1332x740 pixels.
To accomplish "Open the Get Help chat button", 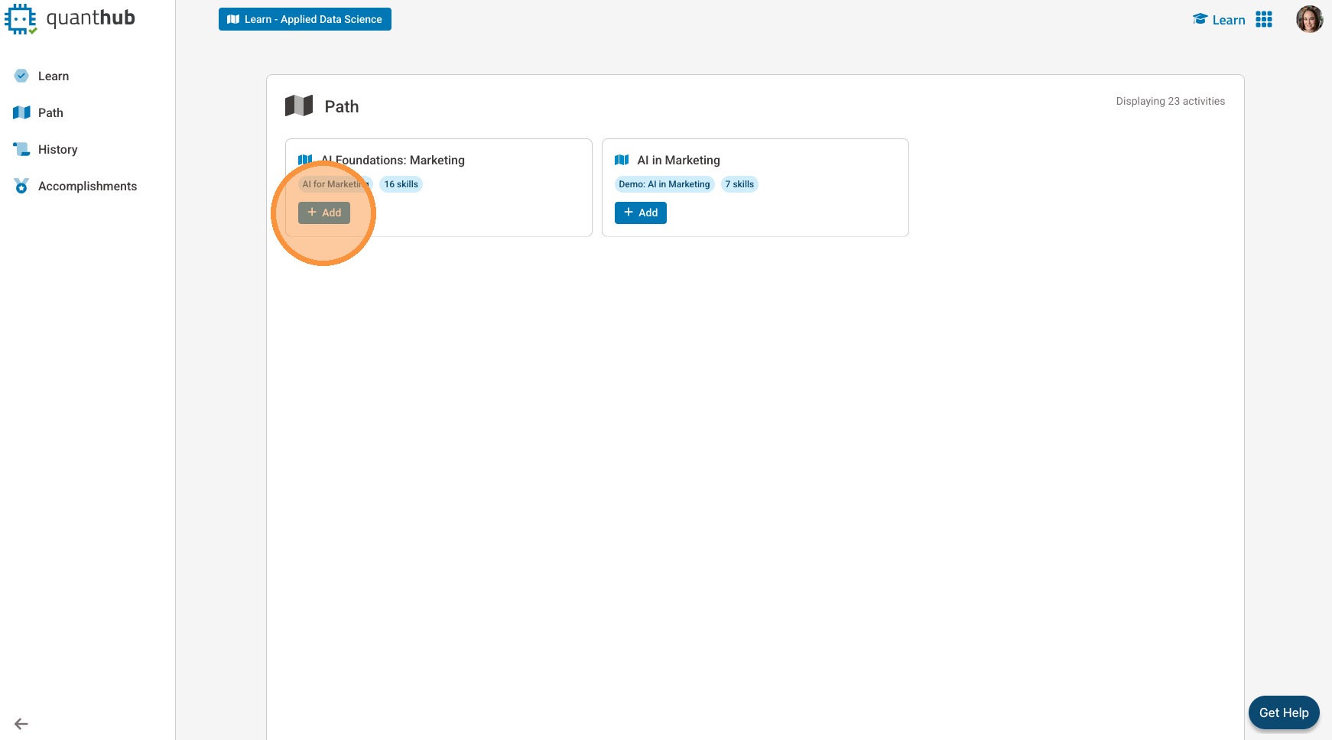I will (1284, 712).
